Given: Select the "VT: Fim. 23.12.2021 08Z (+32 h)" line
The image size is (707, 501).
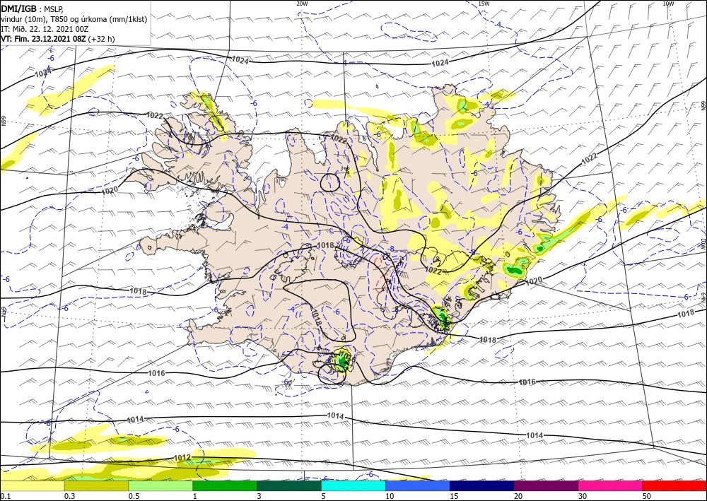Looking at the screenshot, I should pyautogui.click(x=58, y=39).
